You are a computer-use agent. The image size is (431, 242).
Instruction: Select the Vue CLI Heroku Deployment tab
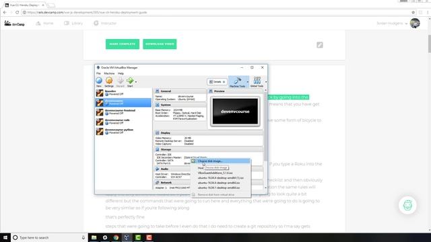(x=24, y=5)
